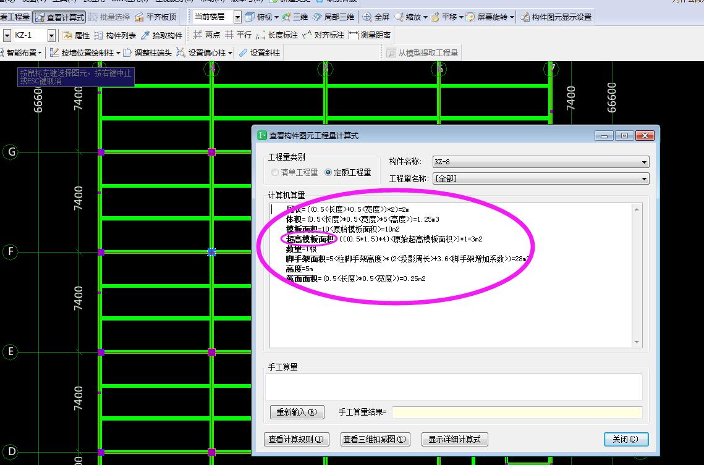Select 清单工程量 radio button
704x465 pixels.
[x=295, y=172]
